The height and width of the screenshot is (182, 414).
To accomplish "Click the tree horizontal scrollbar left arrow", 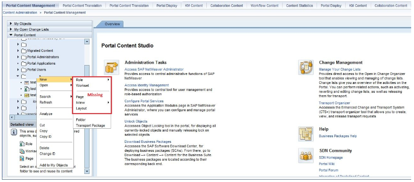I will pos(12,117).
